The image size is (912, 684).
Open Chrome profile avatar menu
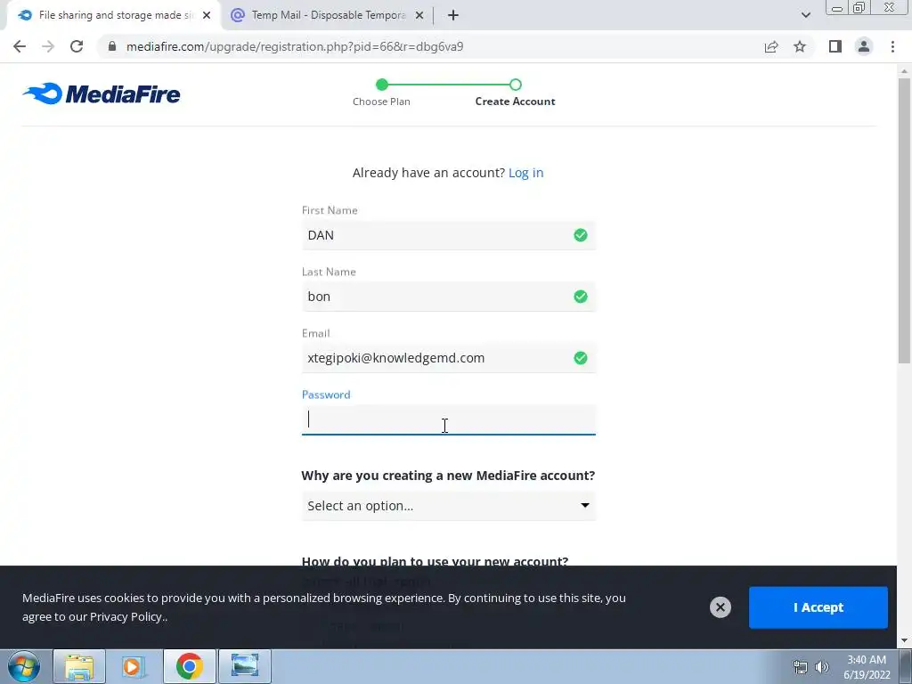coord(864,46)
